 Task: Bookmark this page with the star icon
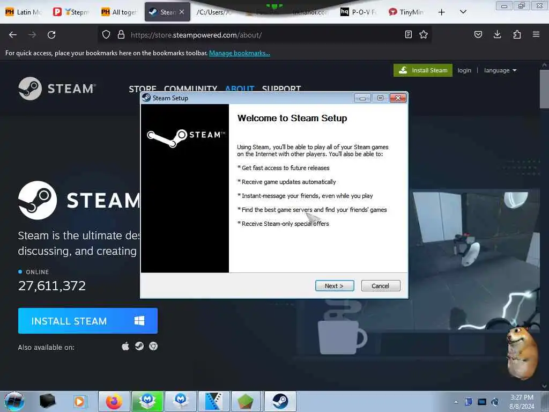tap(424, 35)
